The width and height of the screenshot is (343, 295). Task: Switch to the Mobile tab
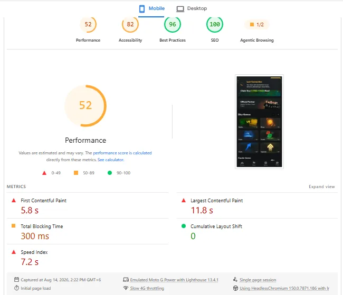coord(151,9)
